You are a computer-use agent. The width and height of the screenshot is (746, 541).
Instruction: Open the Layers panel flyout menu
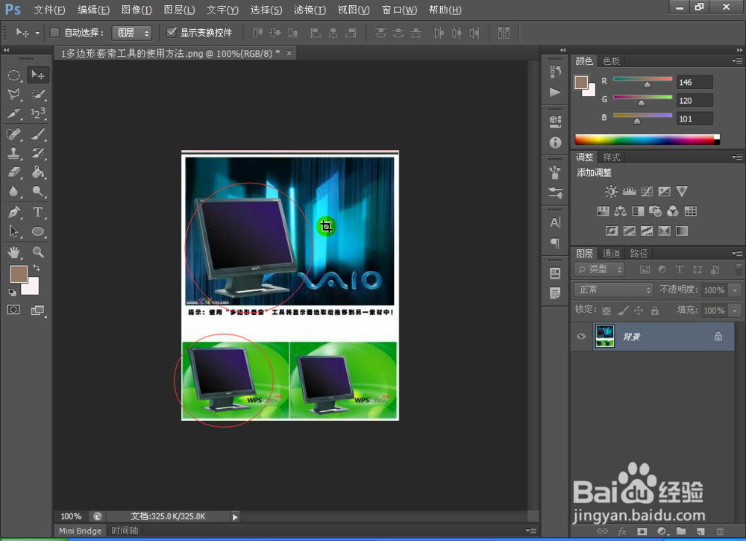tap(737, 253)
